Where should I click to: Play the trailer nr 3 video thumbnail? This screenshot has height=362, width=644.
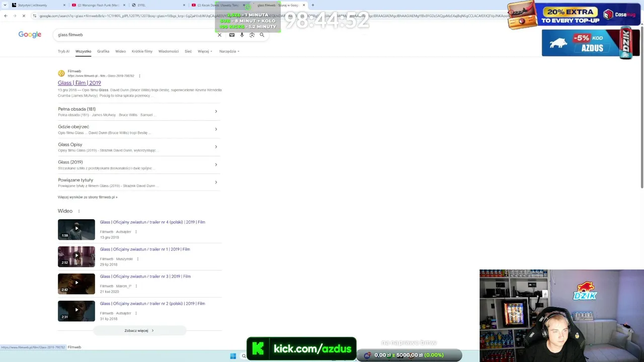point(76,284)
